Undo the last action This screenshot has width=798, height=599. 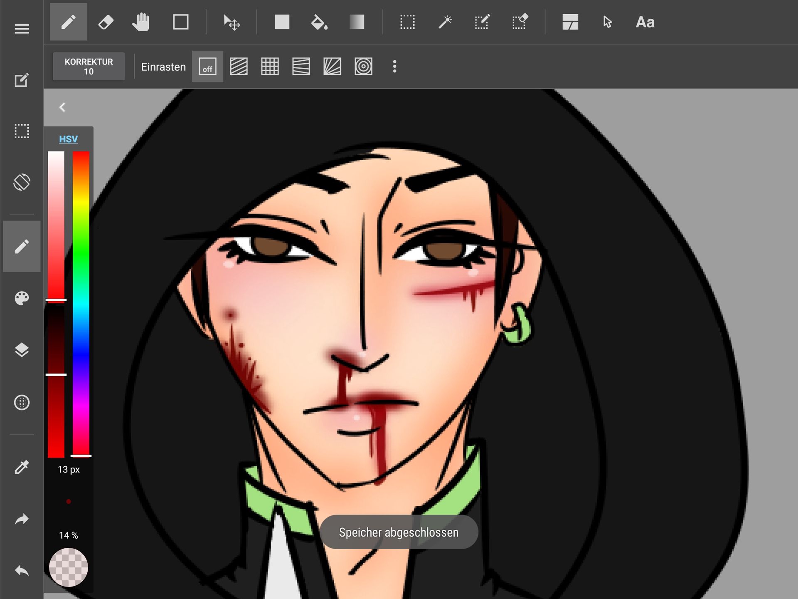click(x=22, y=571)
